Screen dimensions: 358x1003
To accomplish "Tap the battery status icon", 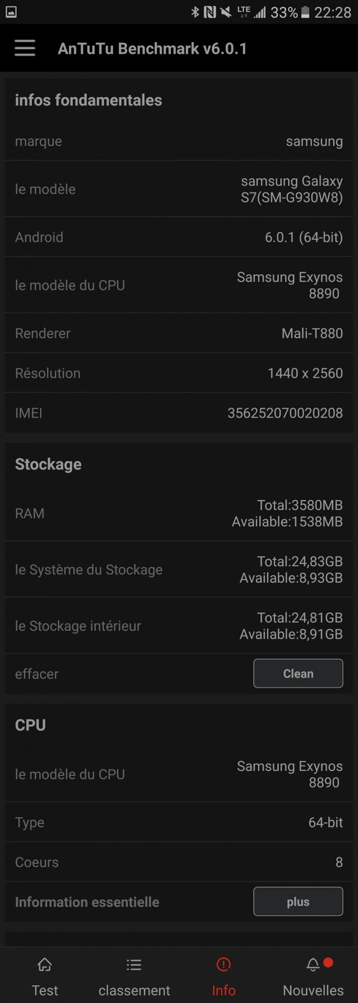I will [305, 12].
